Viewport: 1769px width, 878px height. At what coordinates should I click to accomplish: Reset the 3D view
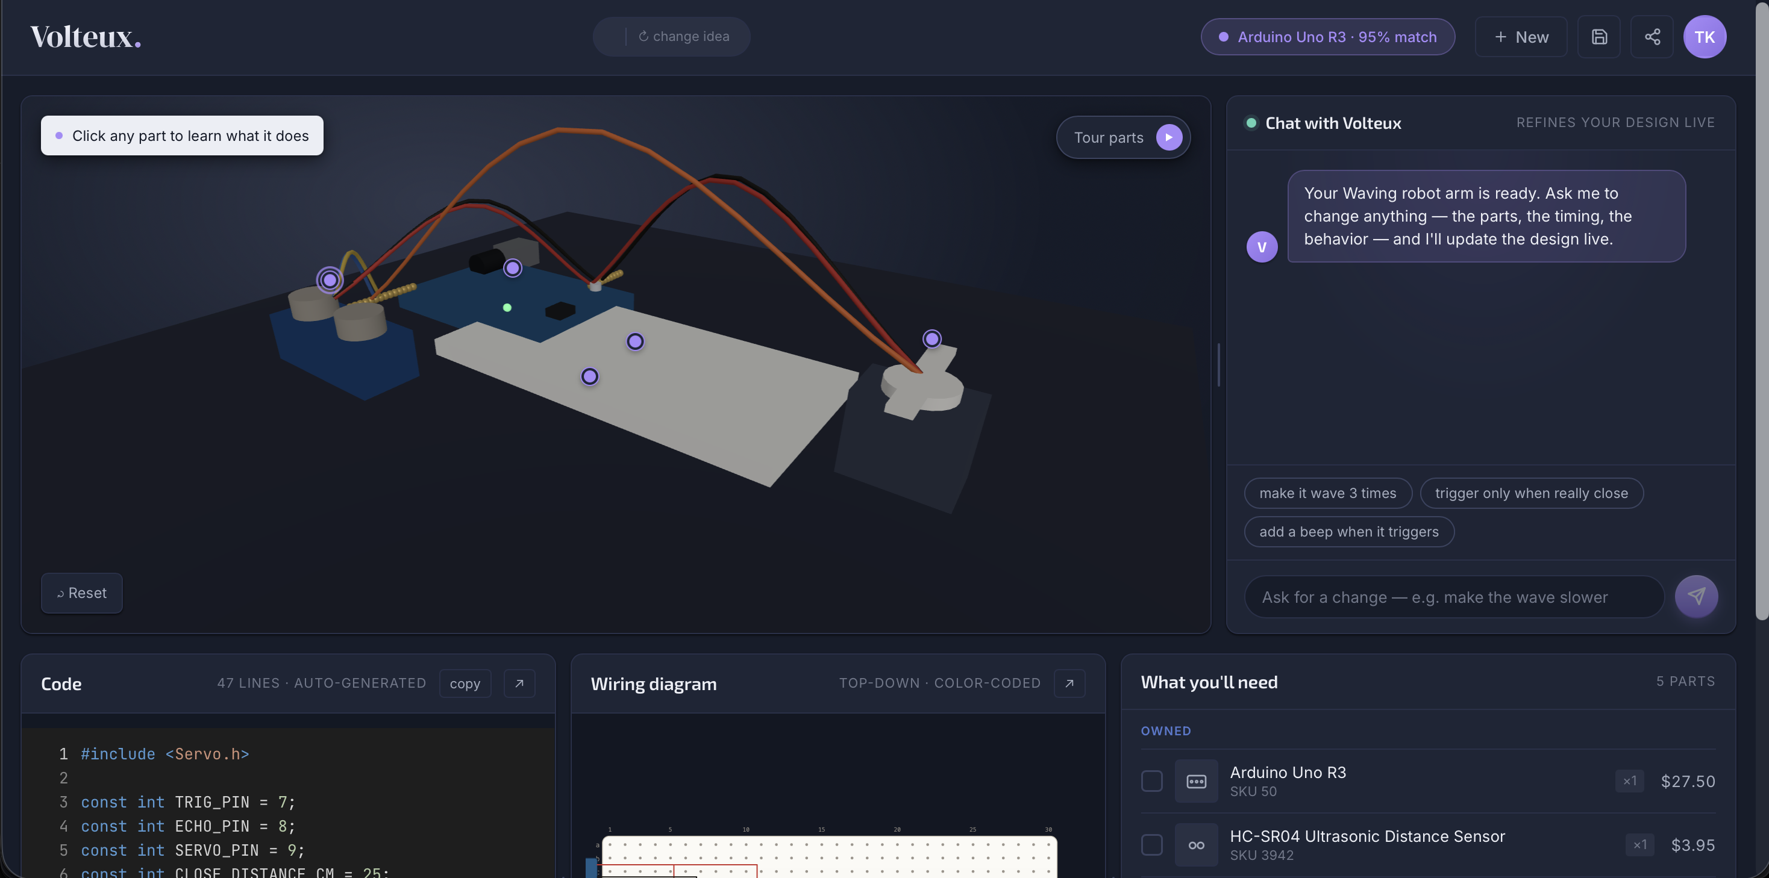click(82, 593)
